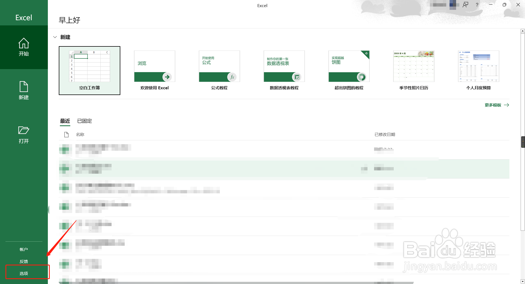
Task: Open the account manager person icon
Action: [x=465, y=5]
